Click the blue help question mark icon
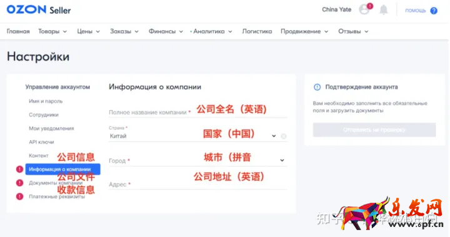This screenshot has width=450, height=237. click(434, 11)
